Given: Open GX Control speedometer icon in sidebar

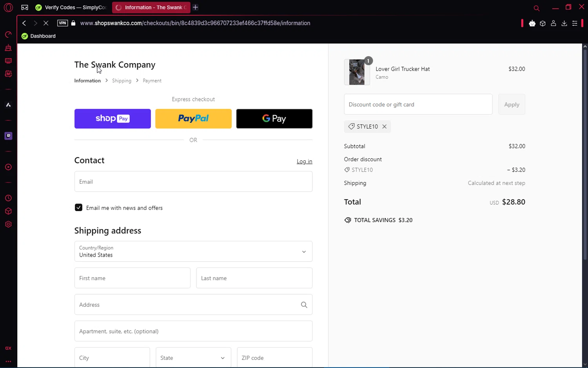Looking at the screenshot, I should (8, 35).
